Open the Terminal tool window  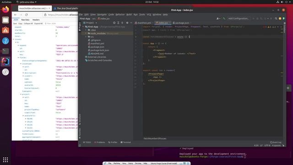126,143
